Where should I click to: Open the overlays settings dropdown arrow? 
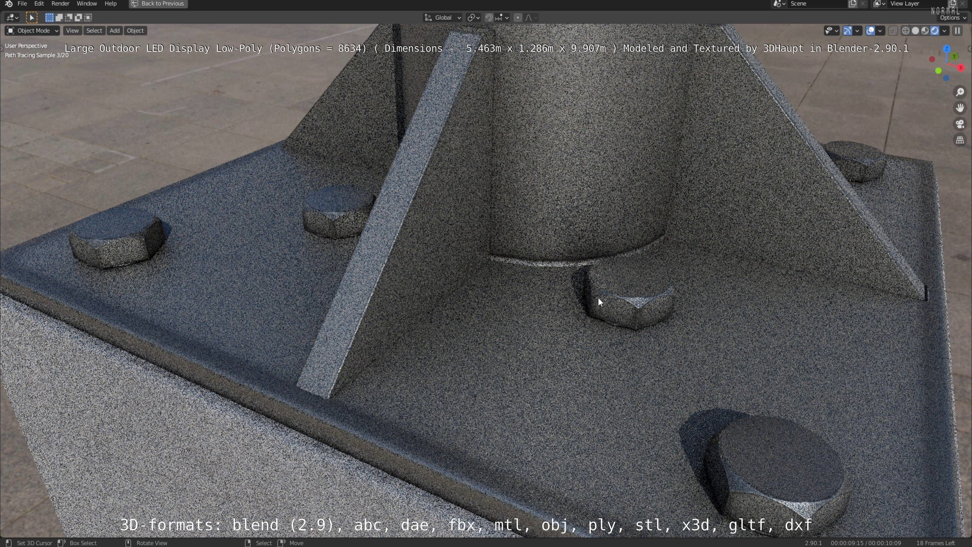[x=880, y=31]
